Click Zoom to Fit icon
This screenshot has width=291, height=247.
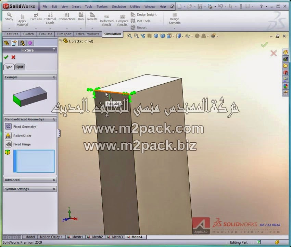(x=130, y=36)
